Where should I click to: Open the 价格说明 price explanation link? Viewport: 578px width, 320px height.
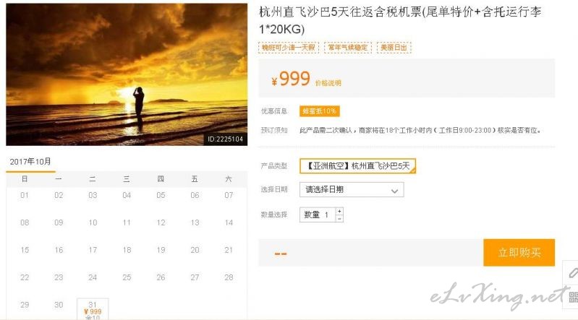pyautogui.click(x=328, y=83)
